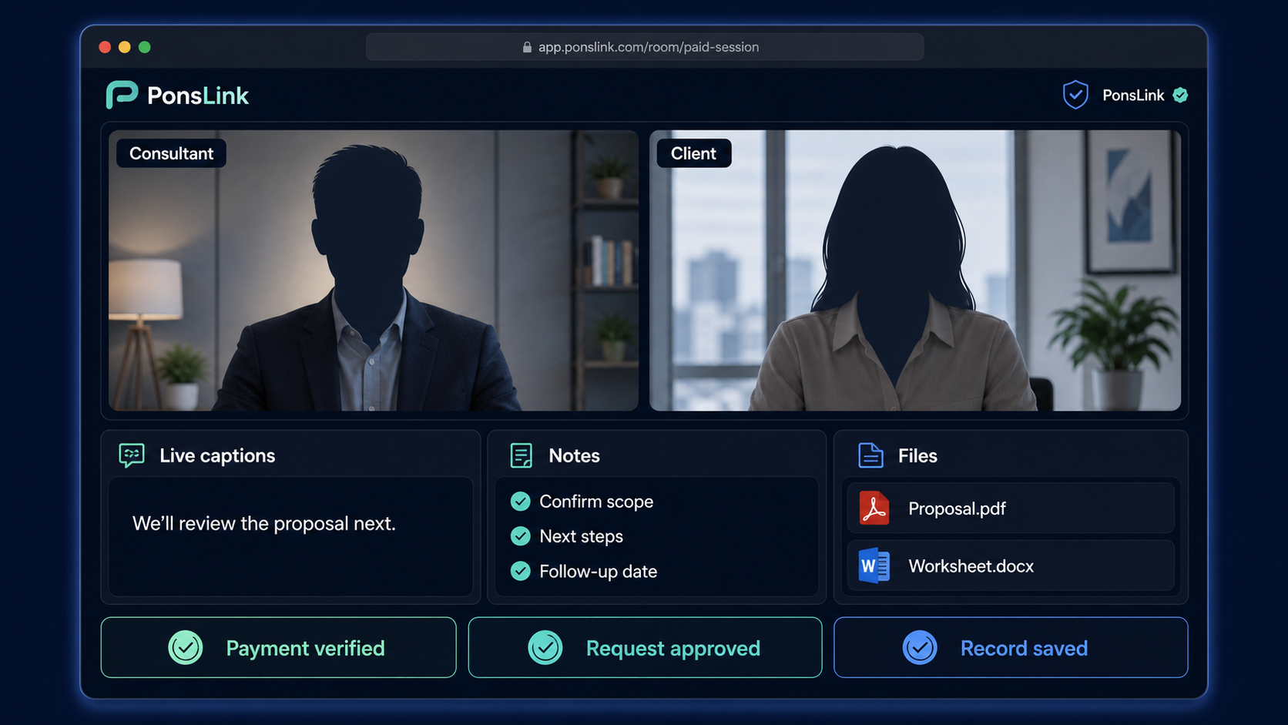
Task: Click the green verified badge beside PonsLink
Action: (1180, 95)
